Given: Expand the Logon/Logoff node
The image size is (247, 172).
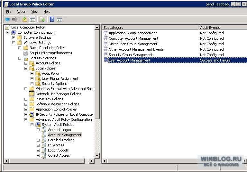Looking at the screenshot, I should coord(38,150).
